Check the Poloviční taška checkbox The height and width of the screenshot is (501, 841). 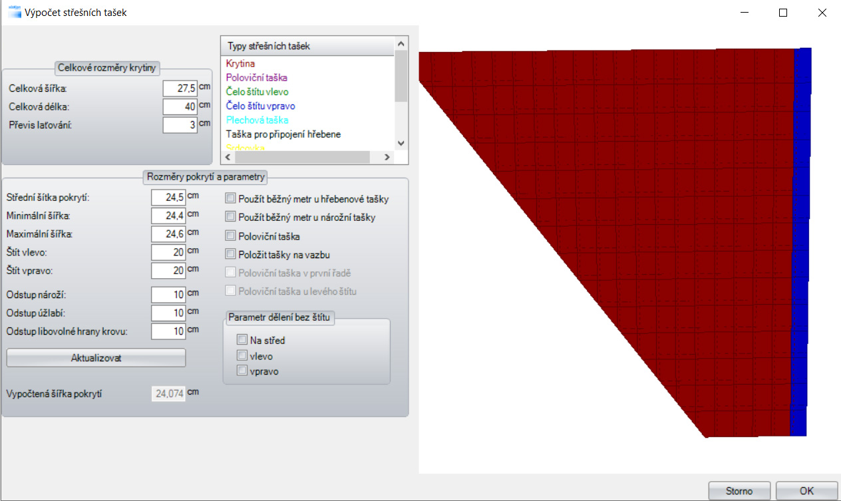click(231, 236)
